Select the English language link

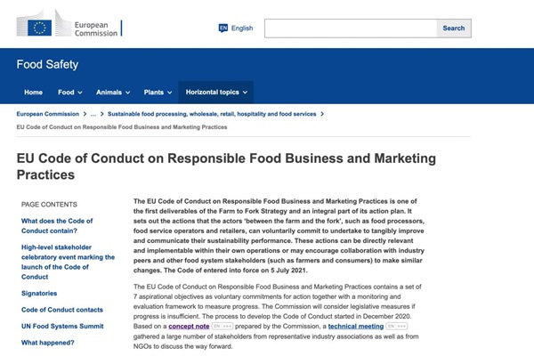click(x=242, y=28)
